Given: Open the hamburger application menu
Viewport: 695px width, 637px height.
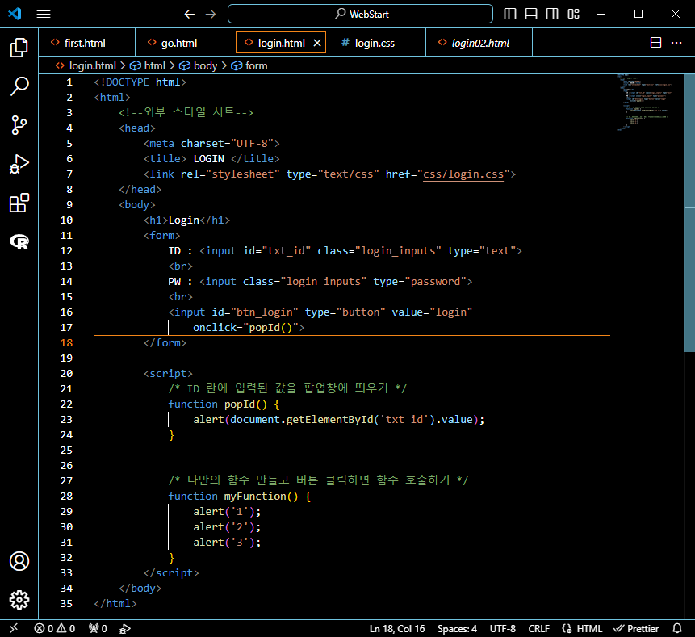Looking at the screenshot, I should click(44, 15).
